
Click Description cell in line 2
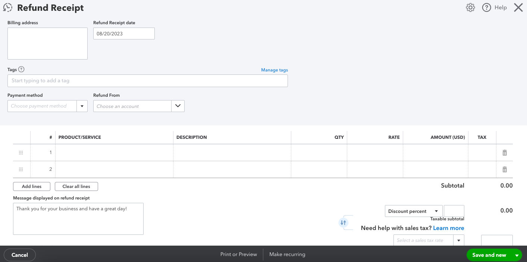point(232,169)
